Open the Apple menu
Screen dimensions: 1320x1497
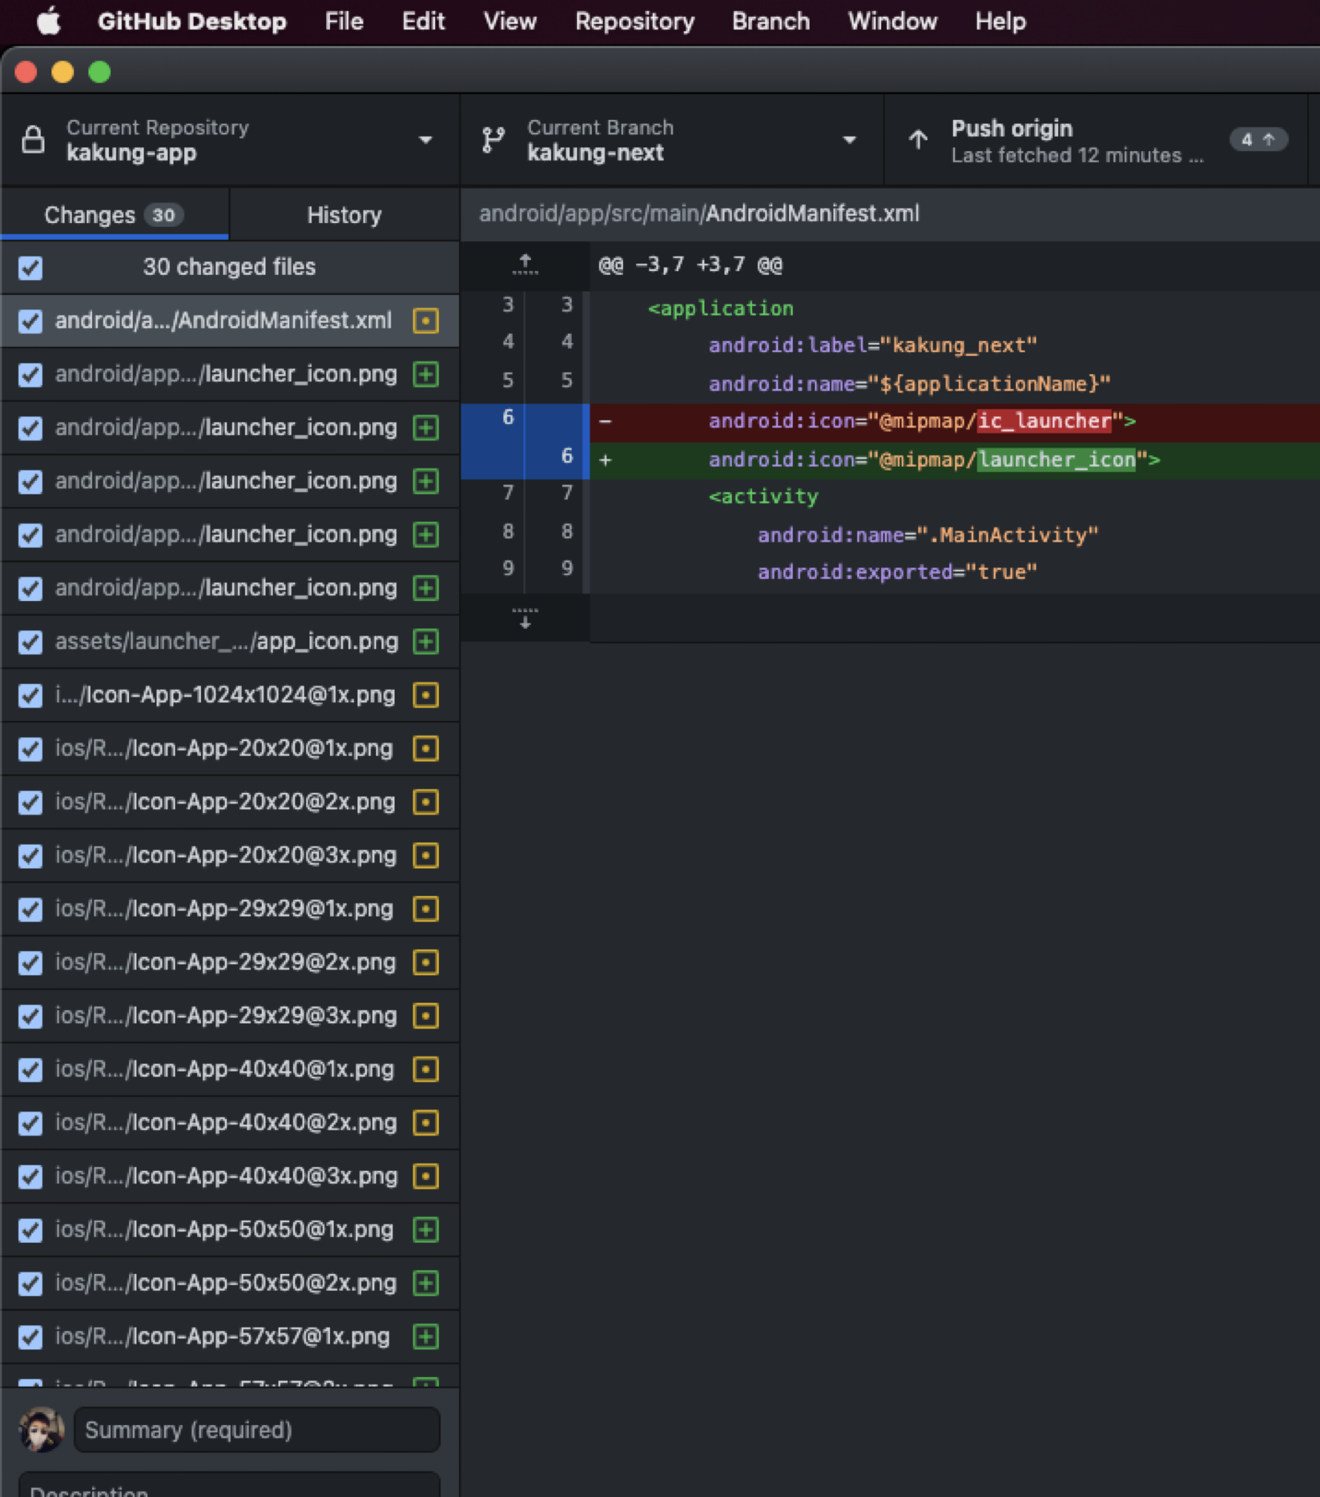click(x=49, y=21)
